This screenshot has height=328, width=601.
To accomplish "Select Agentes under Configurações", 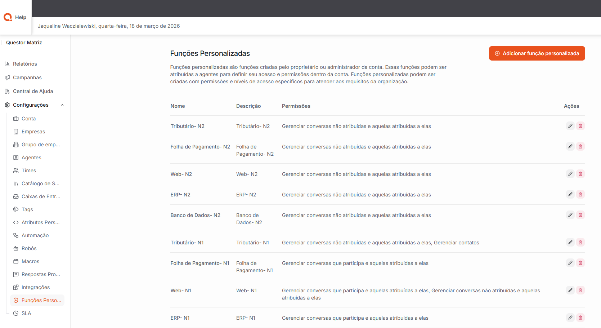I will point(31,158).
